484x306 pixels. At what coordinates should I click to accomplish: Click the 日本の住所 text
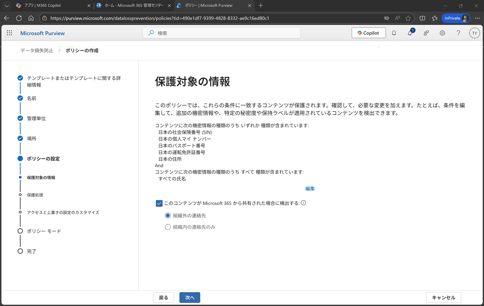pyautogui.click(x=170, y=159)
